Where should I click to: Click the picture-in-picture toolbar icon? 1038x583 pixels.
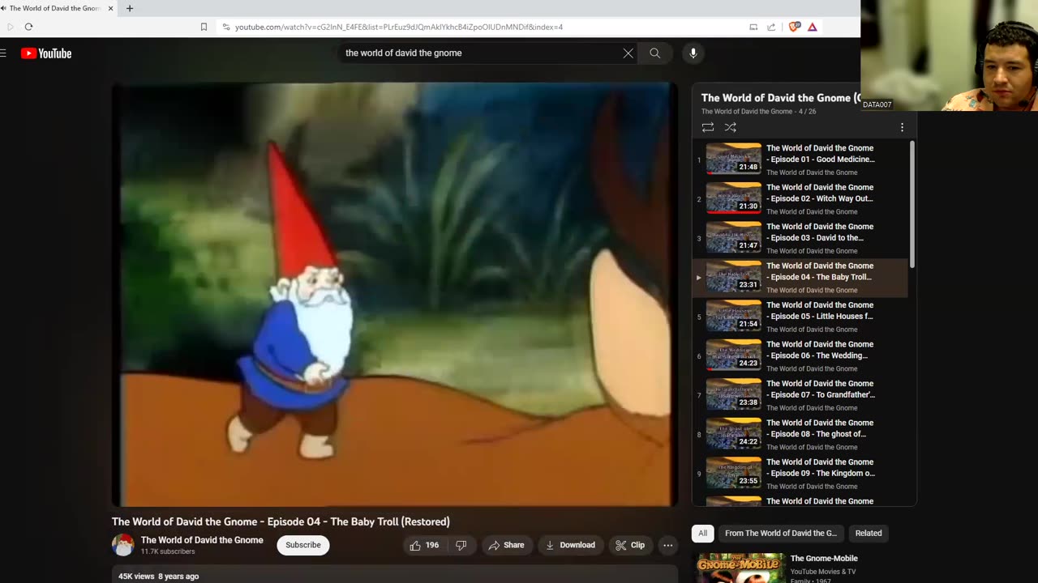[753, 27]
